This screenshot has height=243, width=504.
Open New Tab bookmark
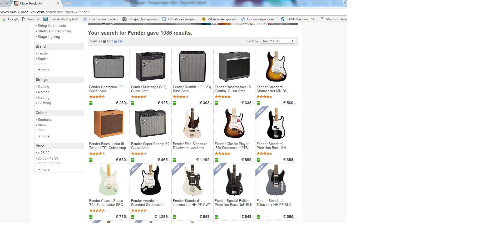pos(31,19)
